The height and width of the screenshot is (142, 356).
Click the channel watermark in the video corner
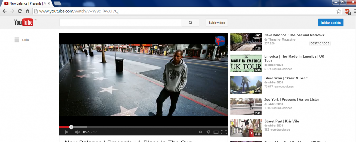point(220,41)
